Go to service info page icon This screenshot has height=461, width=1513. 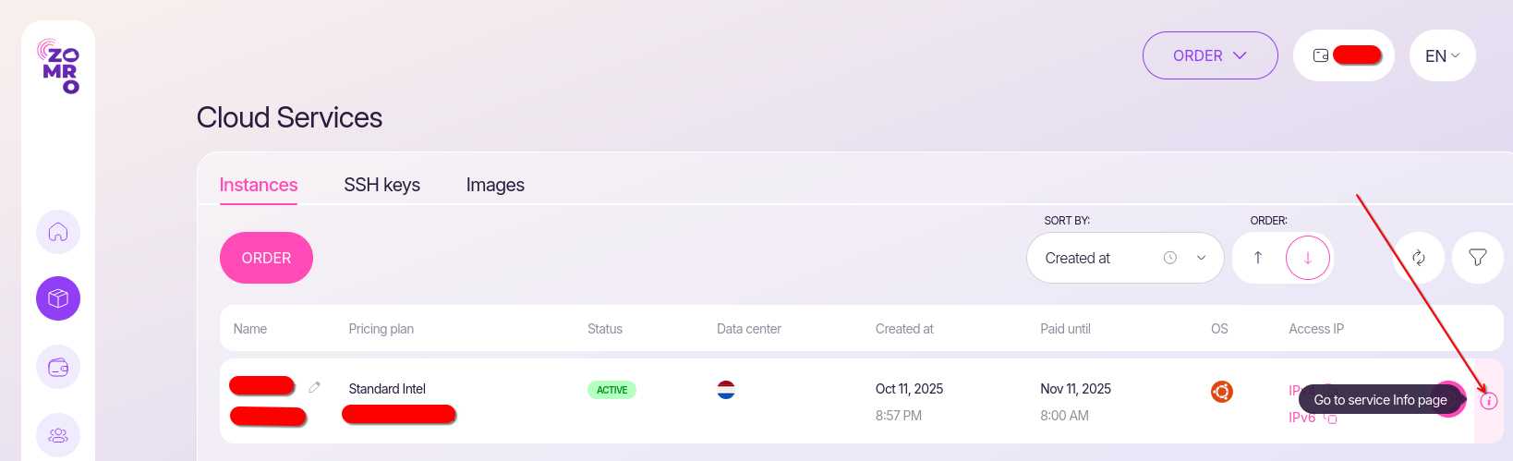click(x=1488, y=401)
